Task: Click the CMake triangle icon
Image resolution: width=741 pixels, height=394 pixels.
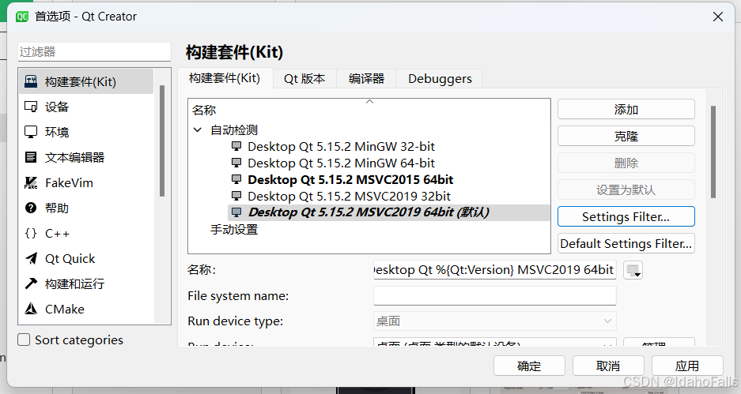Action: (x=31, y=309)
